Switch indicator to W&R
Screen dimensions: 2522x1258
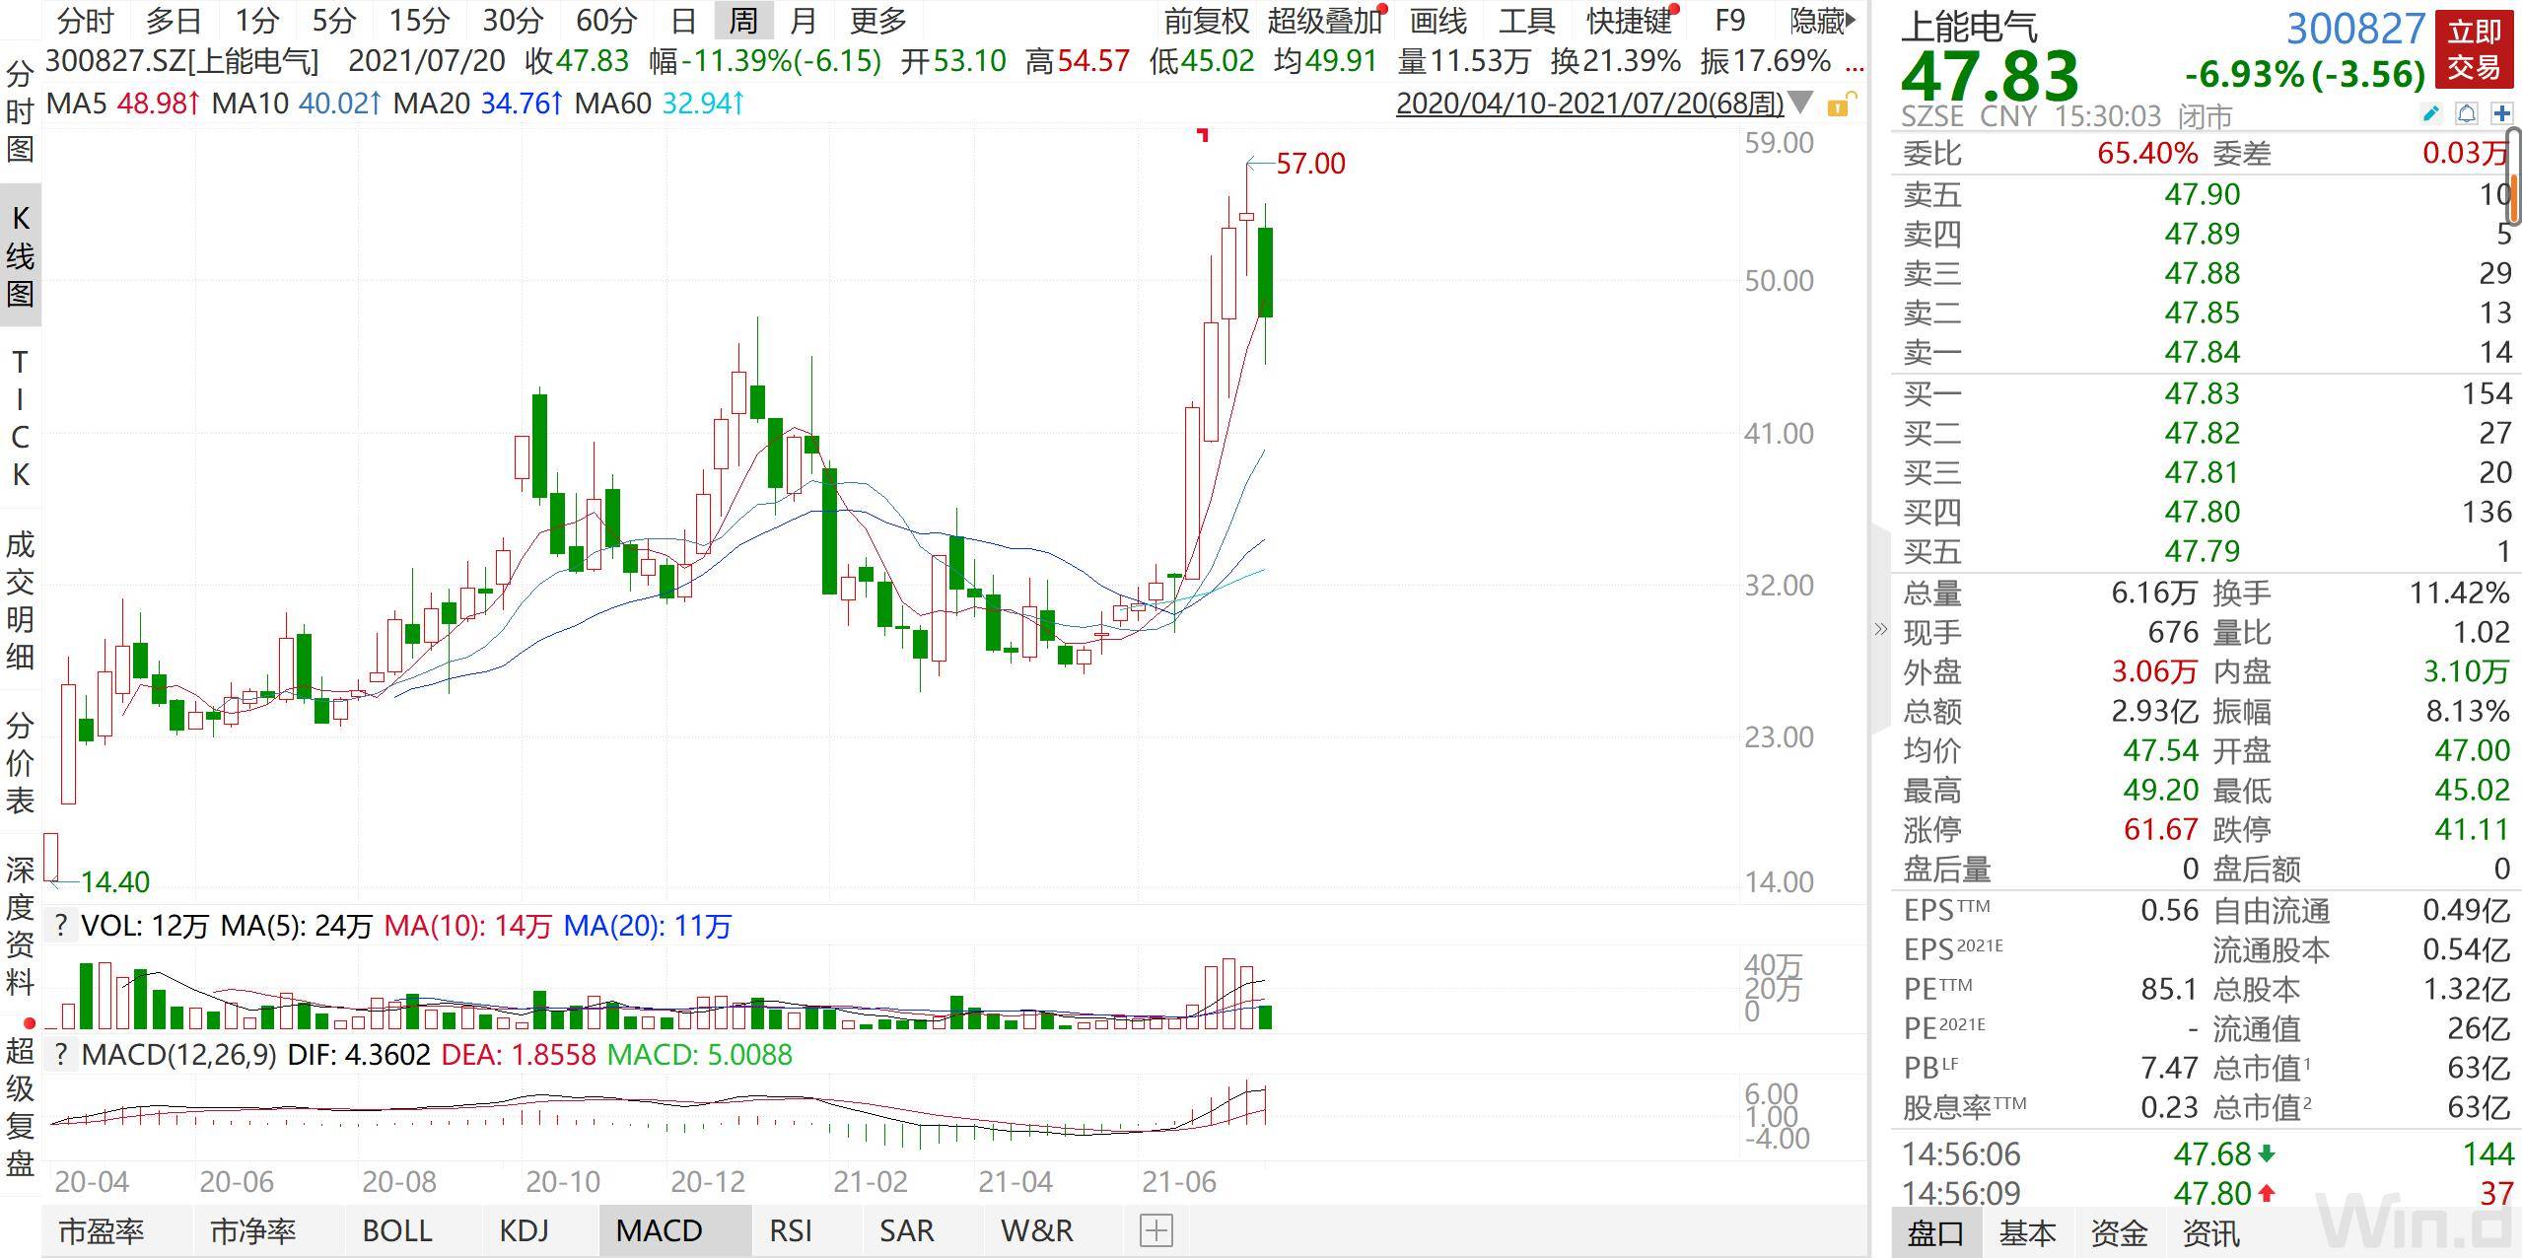tap(1037, 1230)
